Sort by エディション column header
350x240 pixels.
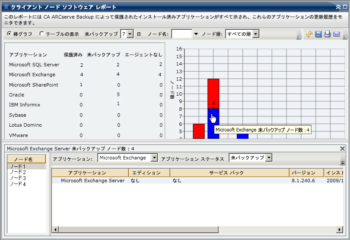[x=149, y=173]
